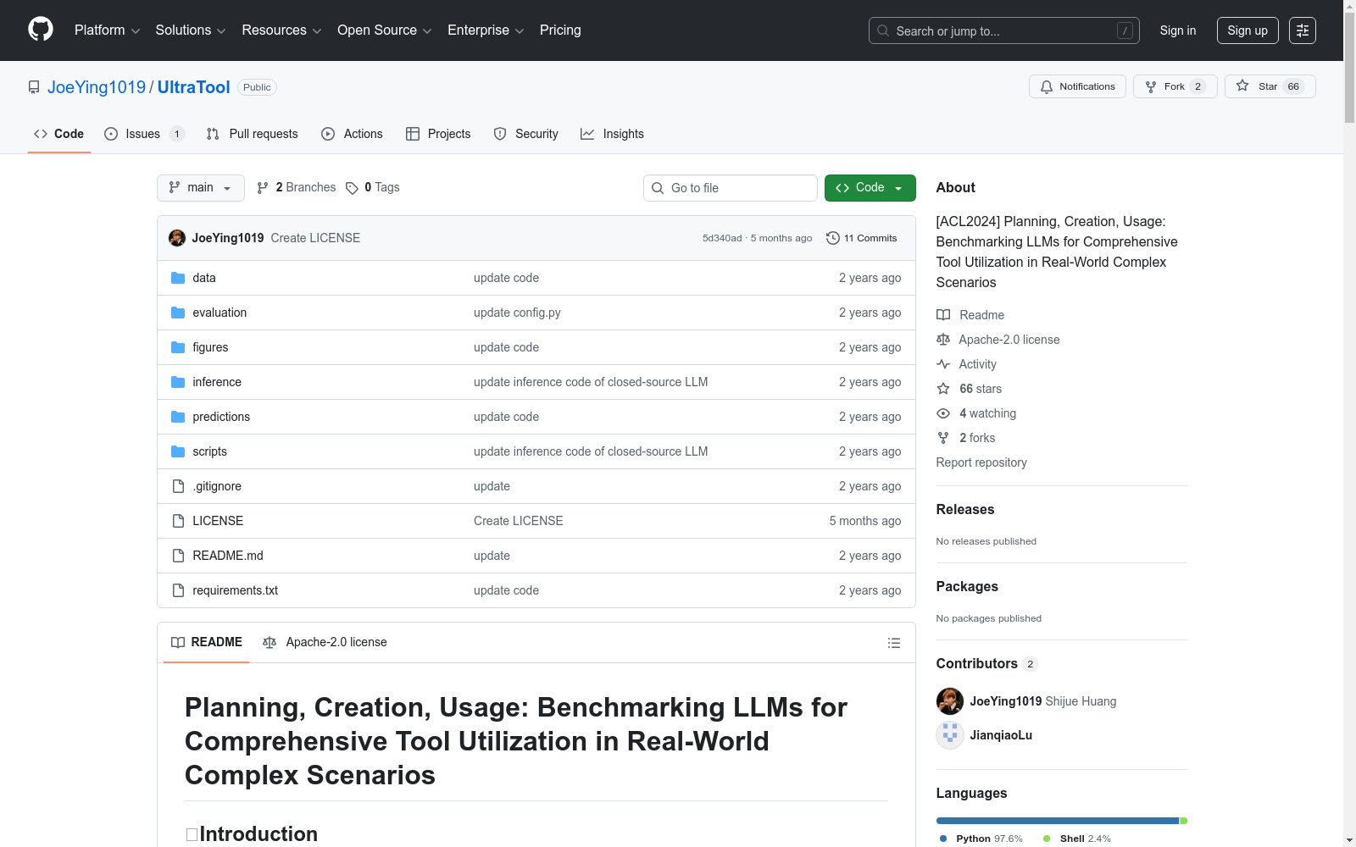Image resolution: width=1356 pixels, height=847 pixels.
Task: Click the Notifications bell button
Action: tap(1077, 86)
